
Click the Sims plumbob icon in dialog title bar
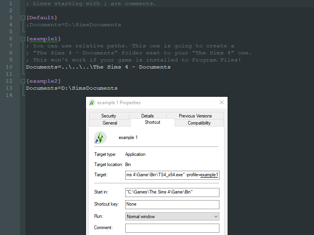click(92, 103)
